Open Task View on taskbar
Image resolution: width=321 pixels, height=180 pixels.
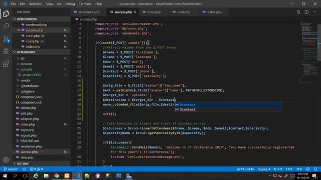click(25, 175)
